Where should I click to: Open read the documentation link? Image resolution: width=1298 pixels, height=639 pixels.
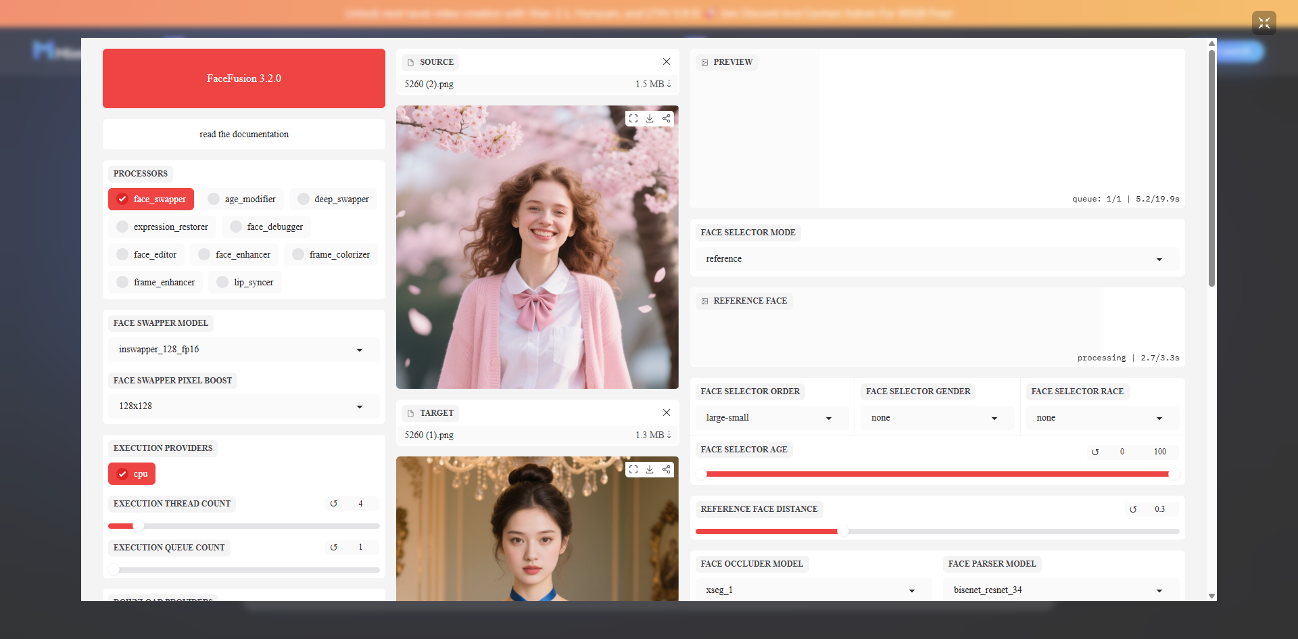click(244, 135)
